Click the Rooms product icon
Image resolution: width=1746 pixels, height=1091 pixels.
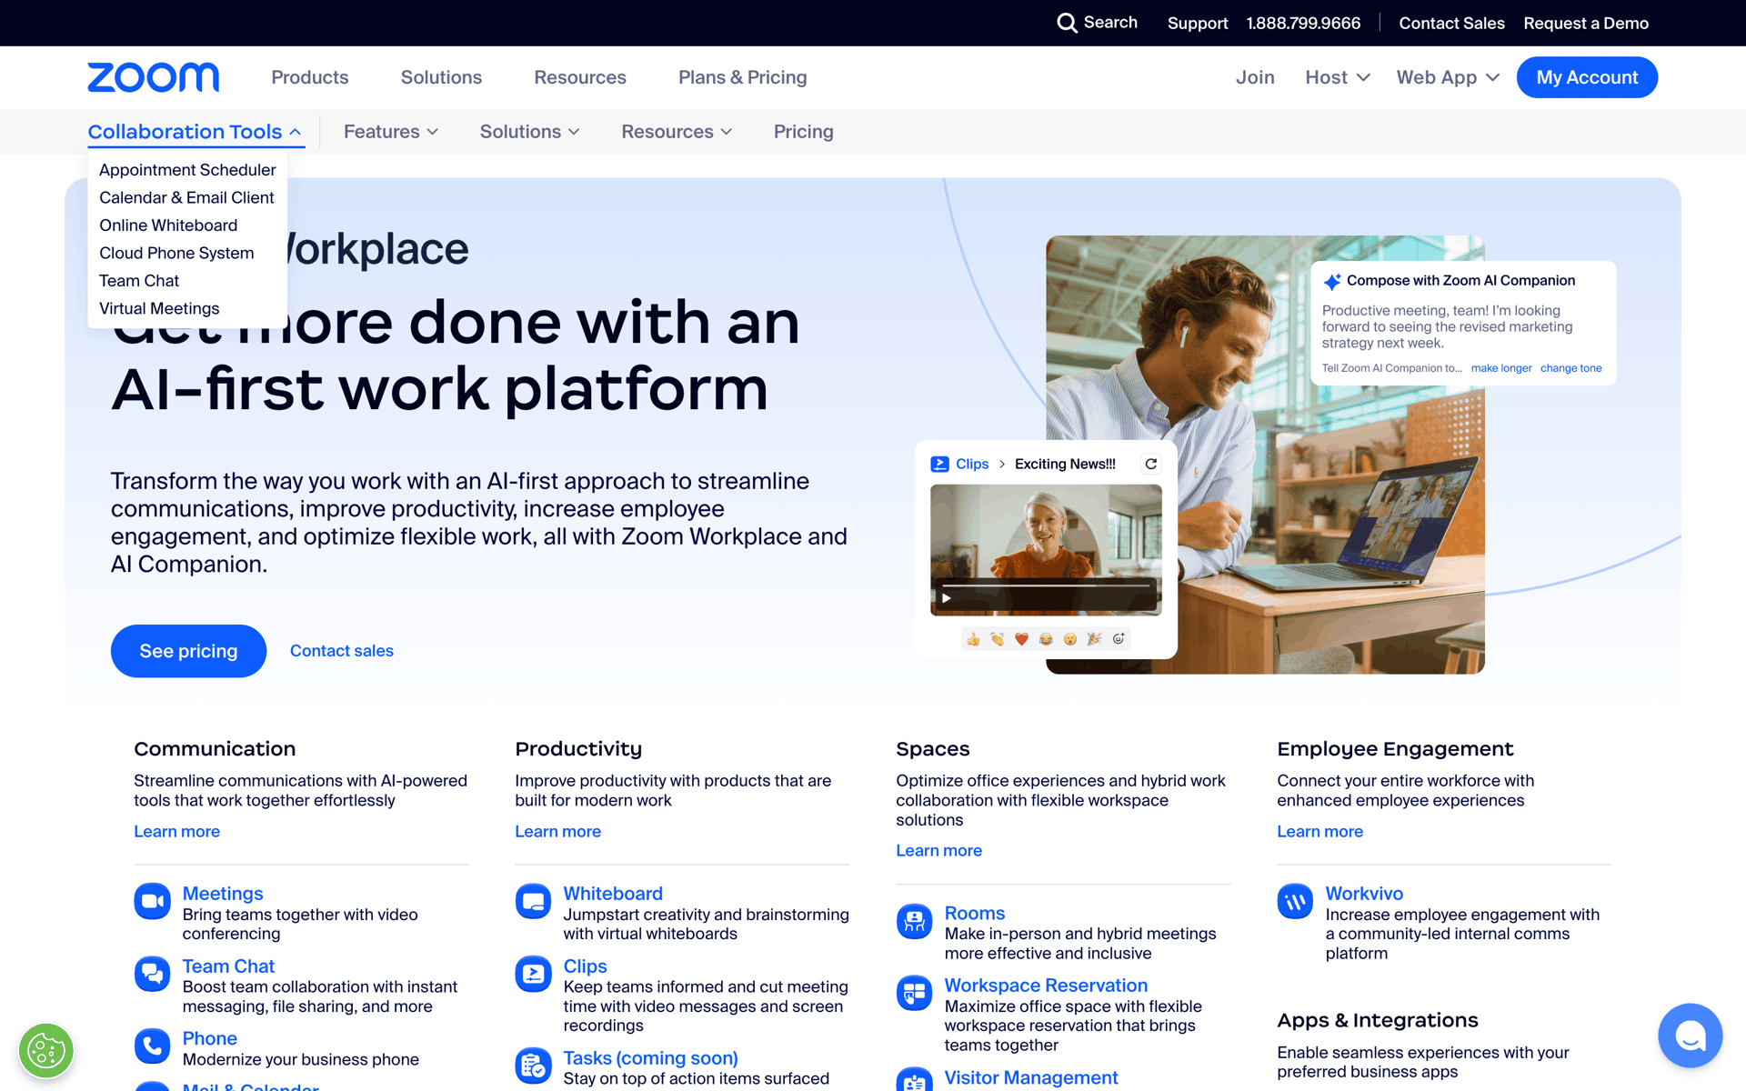pos(914,921)
